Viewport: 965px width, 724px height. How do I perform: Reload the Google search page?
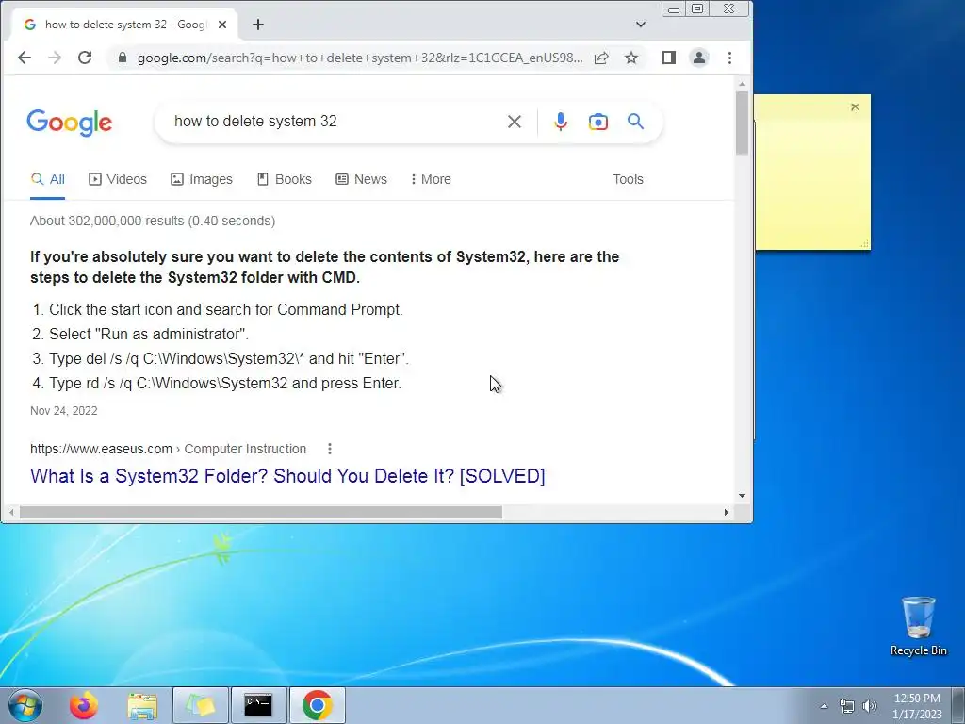click(85, 58)
